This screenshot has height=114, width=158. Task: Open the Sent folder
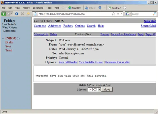(8, 46)
